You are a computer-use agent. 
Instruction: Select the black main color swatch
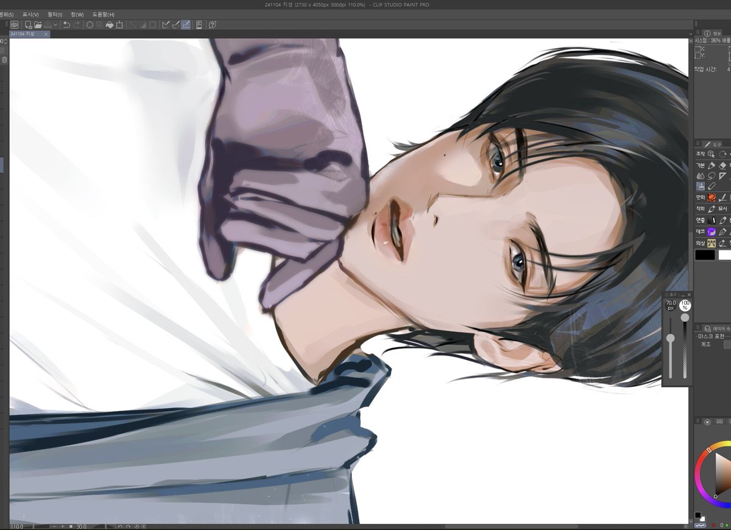pos(705,254)
